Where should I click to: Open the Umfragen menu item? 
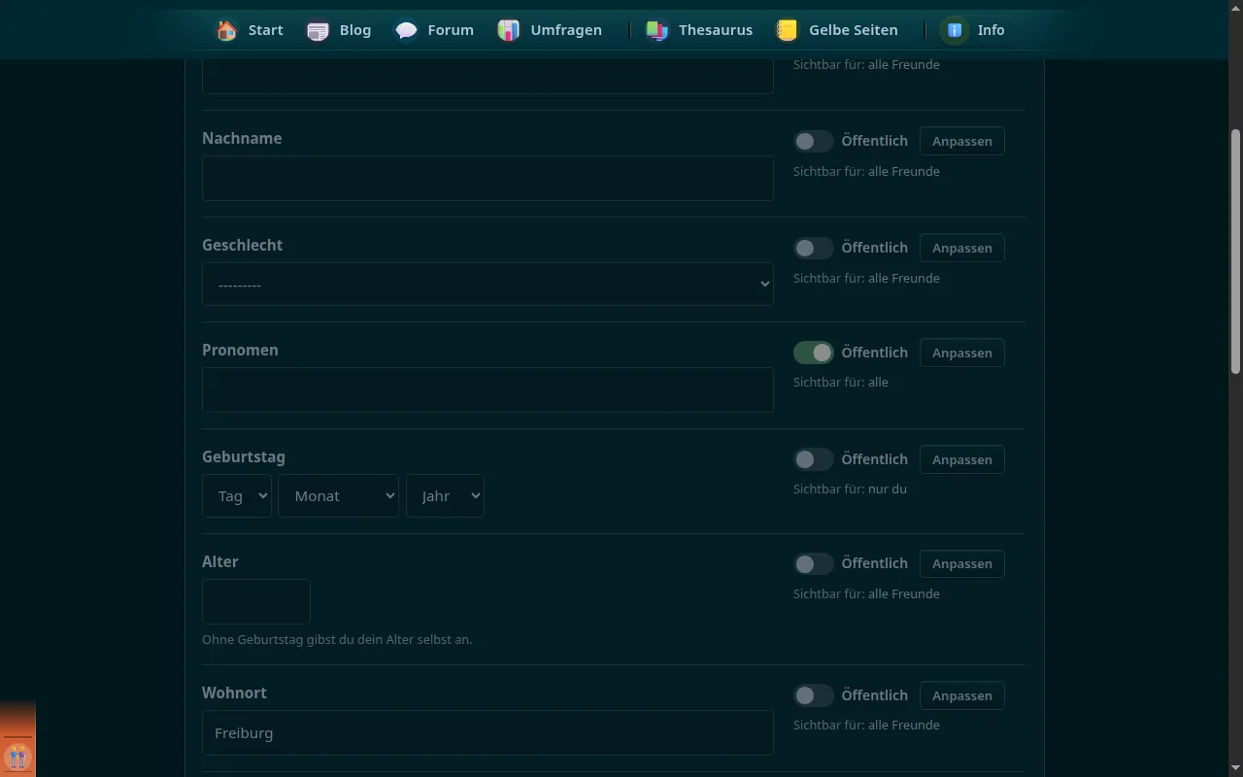pyautogui.click(x=550, y=30)
